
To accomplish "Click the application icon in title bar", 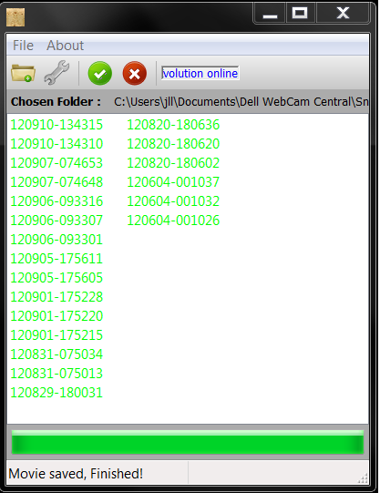I will pos(15,17).
